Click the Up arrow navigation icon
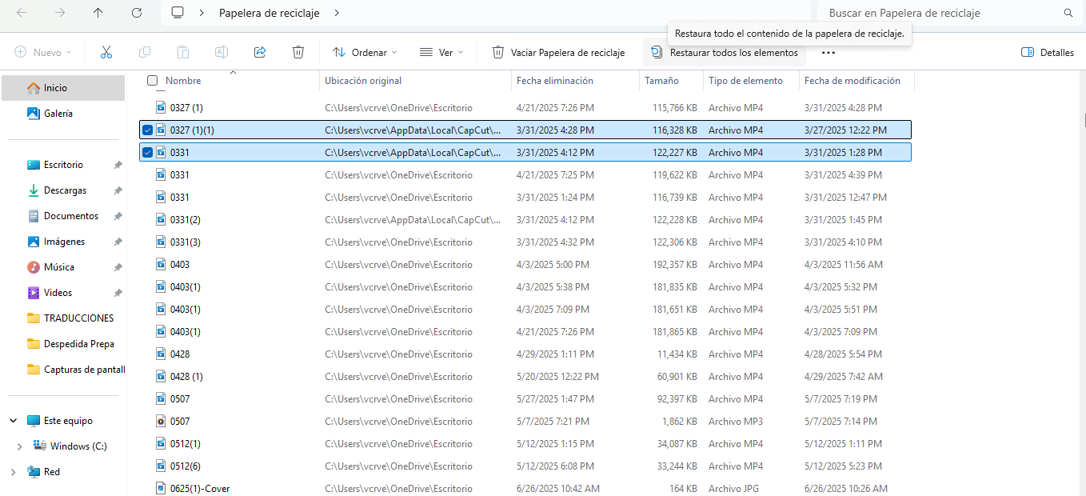Image resolution: width=1086 pixels, height=496 pixels. [x=98, y=13]
